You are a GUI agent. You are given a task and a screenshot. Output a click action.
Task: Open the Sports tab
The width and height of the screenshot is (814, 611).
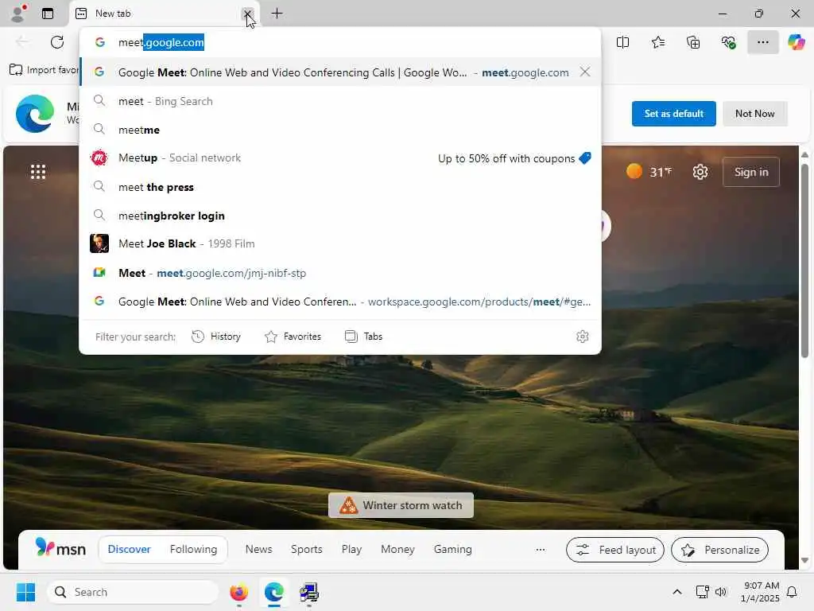[306, 549]
